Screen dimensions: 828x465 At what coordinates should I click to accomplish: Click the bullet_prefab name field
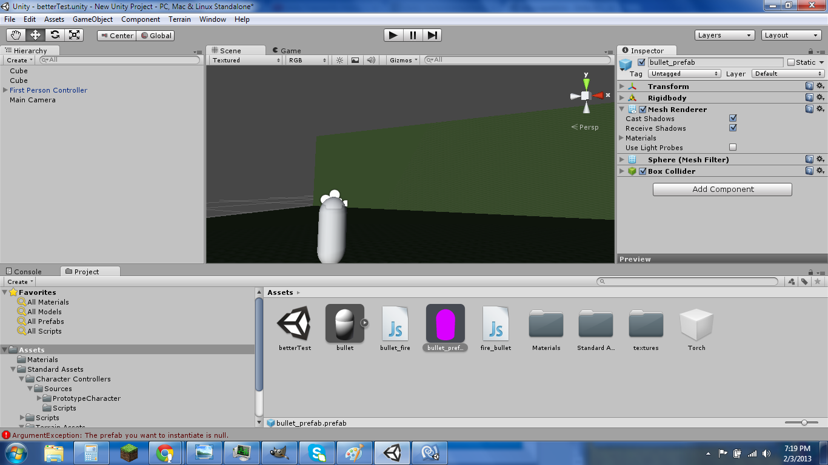(x=716, y=62)
